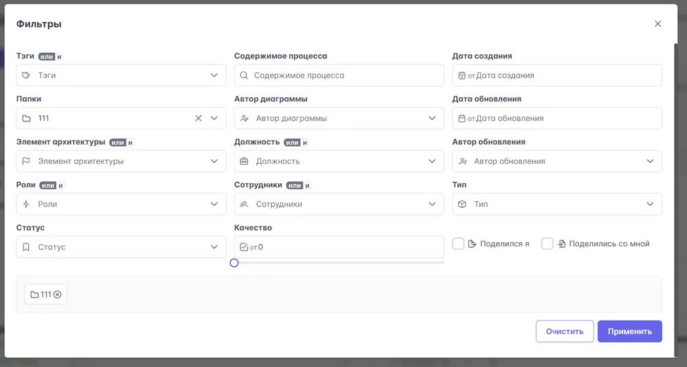Viewport: 687px width, 367px height.
Task: Click the flag icon in Элемент архитектуры field
Action: tap(26, 161)
